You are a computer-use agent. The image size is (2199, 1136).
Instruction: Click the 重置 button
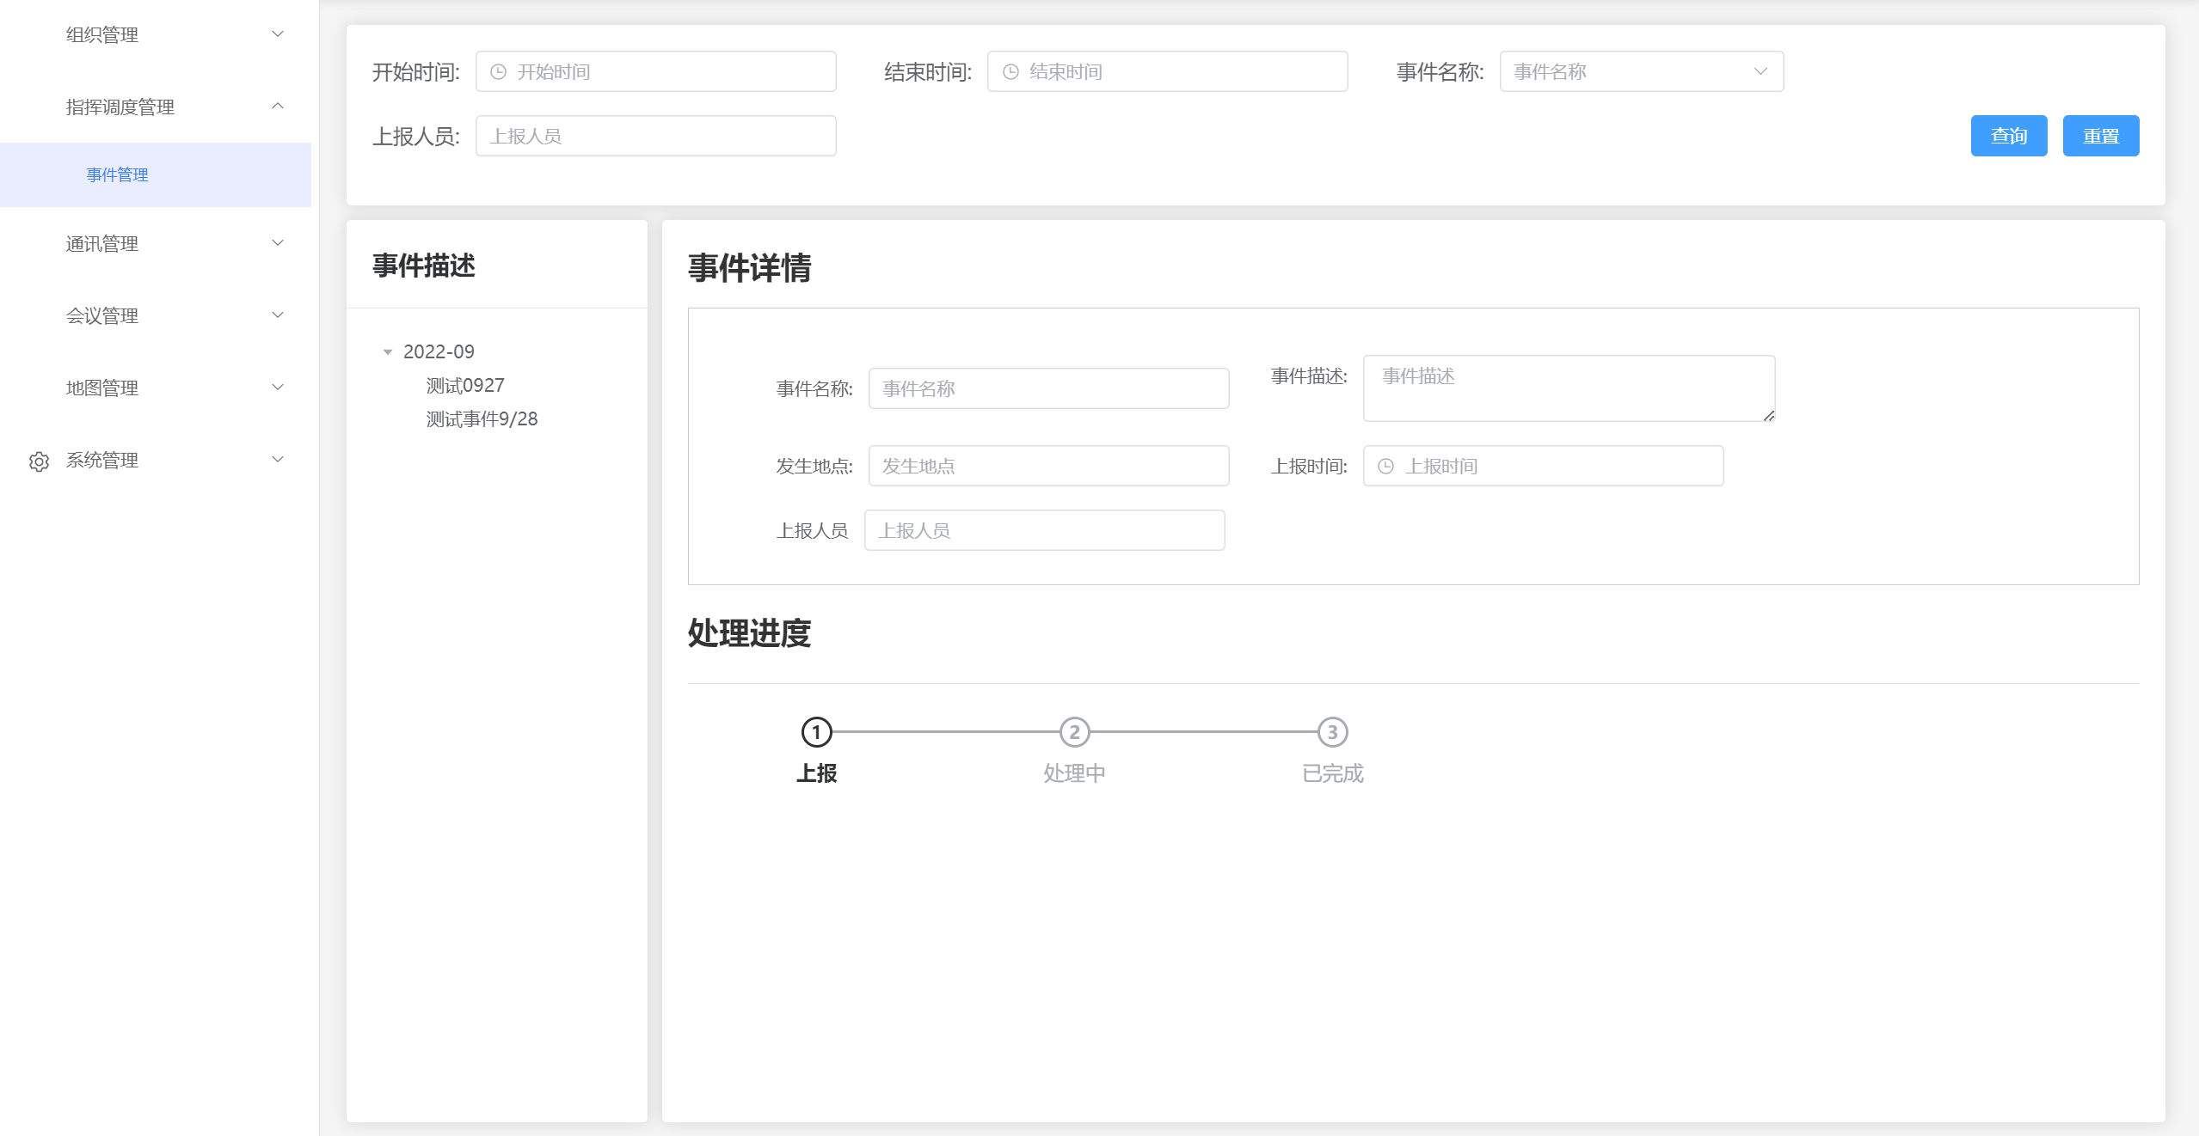point(2100,136)
